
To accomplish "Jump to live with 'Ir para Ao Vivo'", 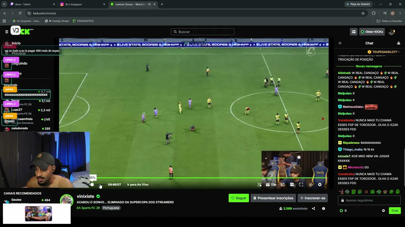I will coord(138,185).
